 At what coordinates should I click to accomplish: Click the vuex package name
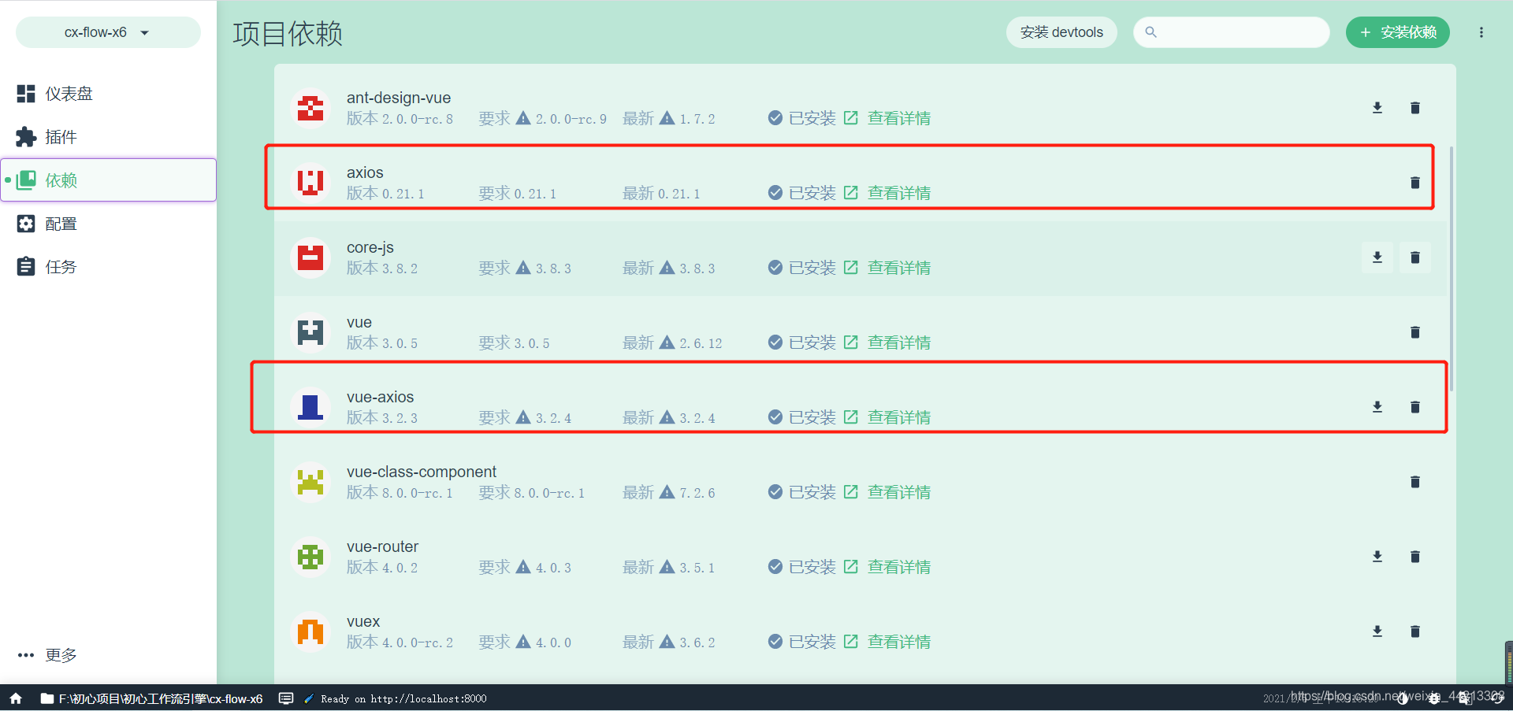pyautogui.click(x=363, y=621)
